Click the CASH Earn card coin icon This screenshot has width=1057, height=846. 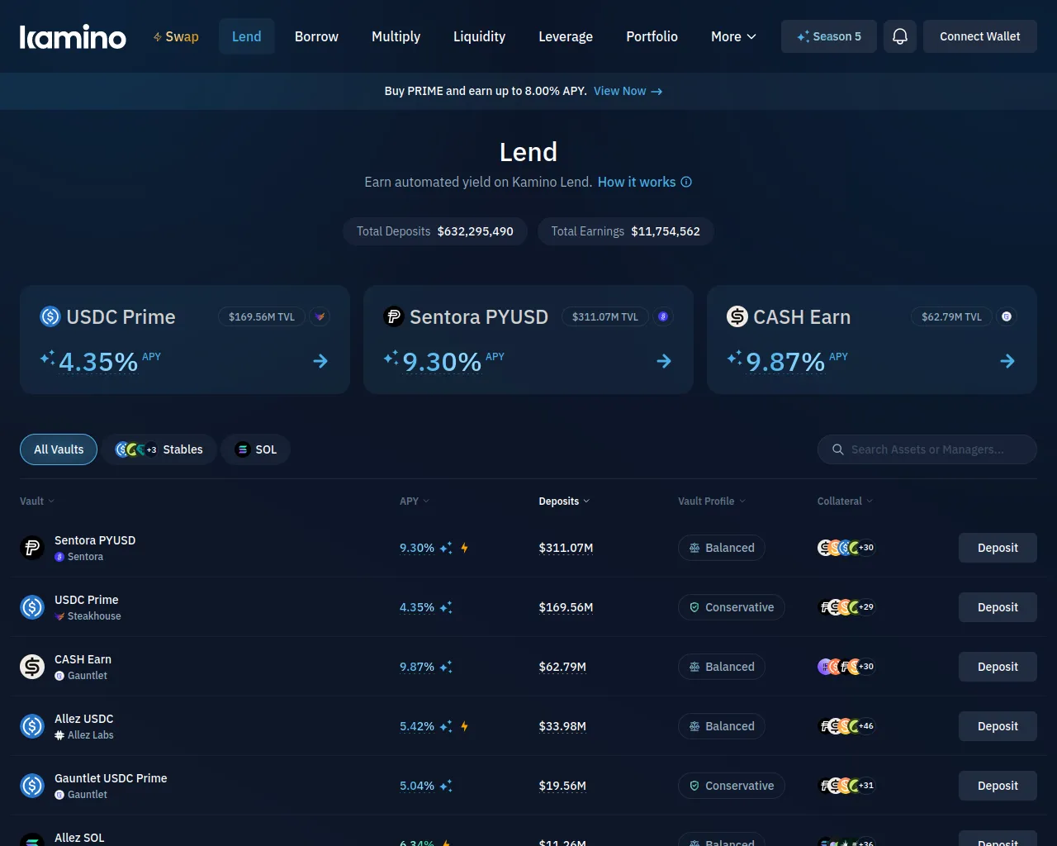pos(737,316)
